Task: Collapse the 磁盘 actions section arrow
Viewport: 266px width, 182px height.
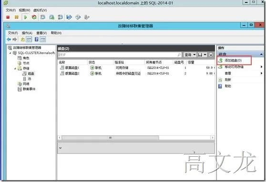Action: tap(261, 54)
